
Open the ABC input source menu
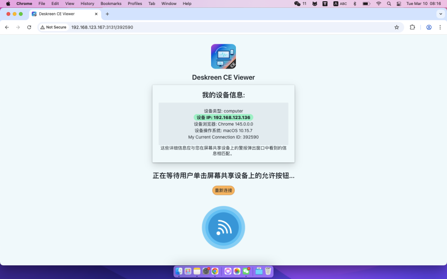[x=340, y=4]
